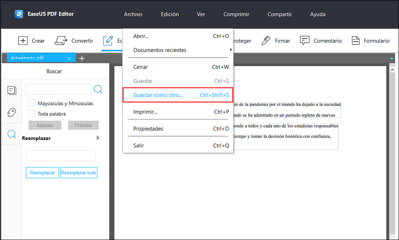The width and height of the screenshot is (399, 240).
Task: Open the Formulario document icon
Action: coord(356,41)
